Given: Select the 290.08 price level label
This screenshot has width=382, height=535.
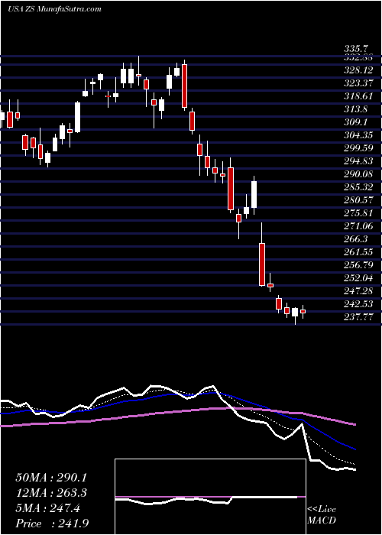Looking at the screenshot, I should pyautogui.click(x=360, y=174).
